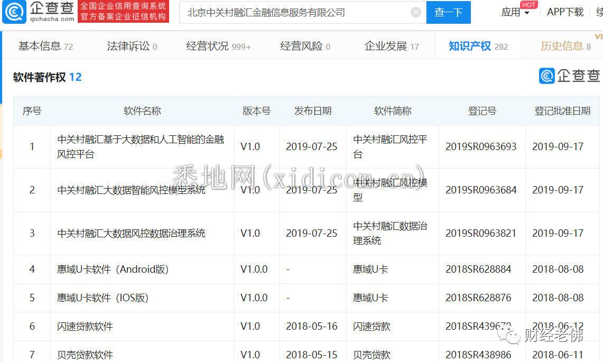Select software name 中关村融汇基于大数据和人工智能的金融风控平台

[141, 146]
